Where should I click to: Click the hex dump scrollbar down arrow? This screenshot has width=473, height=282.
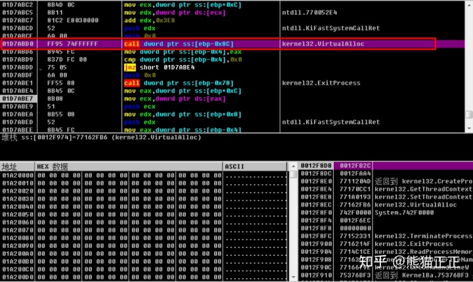pos(293,277)
